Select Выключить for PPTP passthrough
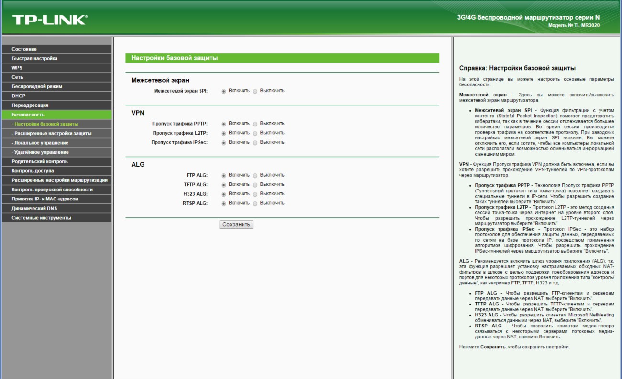The width and height of the screenshot is (622, 379). tap(255, 124)
